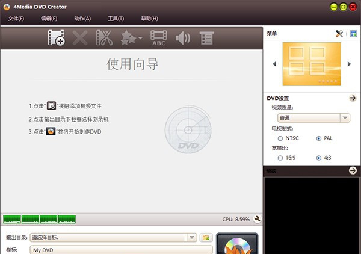Click the 4Media DVD Creator app logo icon
The width and height of the screenshot is (361, 254).
tap(7, 7)
